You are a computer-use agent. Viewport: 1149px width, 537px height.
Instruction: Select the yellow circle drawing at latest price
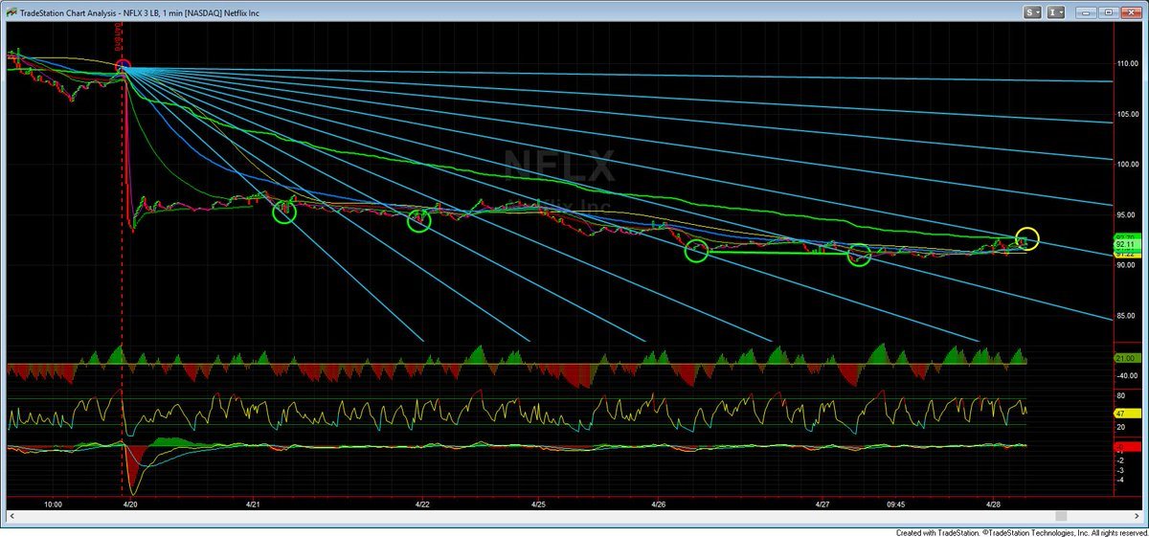tap(1027, 237)
